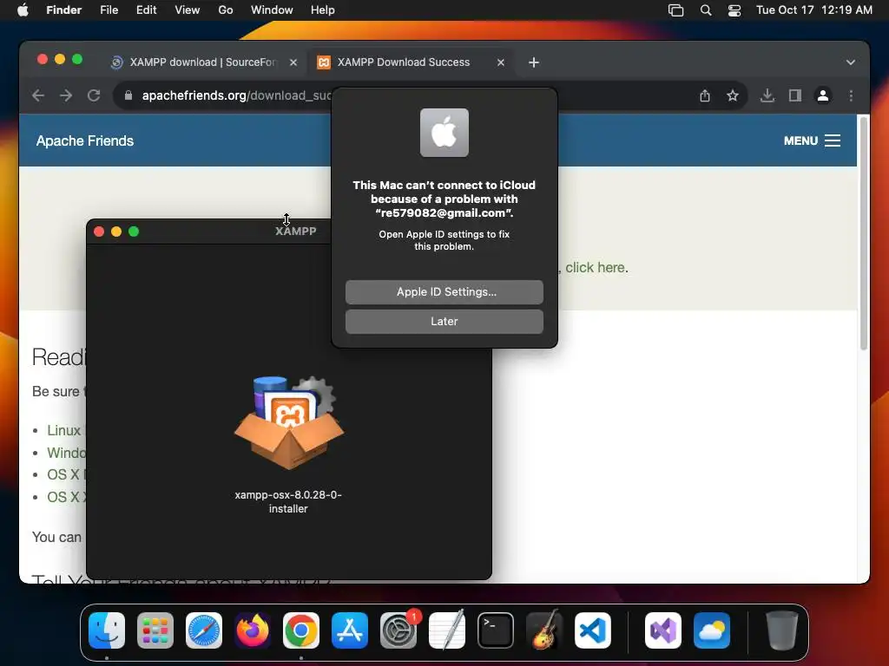
Task: Open Visual Studio Code from the Dock
Action: tap(593, 630)
